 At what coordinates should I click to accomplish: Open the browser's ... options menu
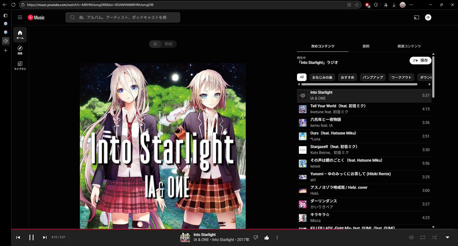click(411, 4)
